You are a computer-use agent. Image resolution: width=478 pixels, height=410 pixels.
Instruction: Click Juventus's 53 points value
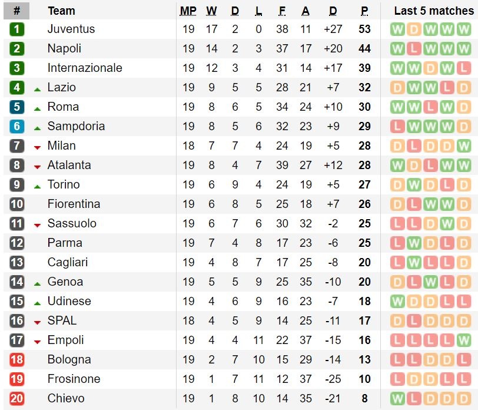(x=365, y=29)
